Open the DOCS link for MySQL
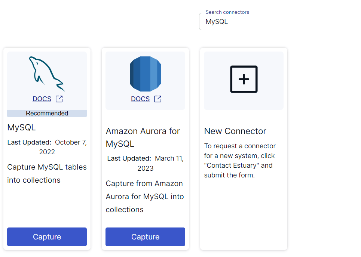The image size is (361, 257). pyautogui.click(x=42, y=99)
